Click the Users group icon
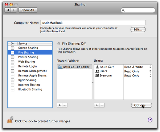The image size is (160, 132). click(x=97, y=71)
